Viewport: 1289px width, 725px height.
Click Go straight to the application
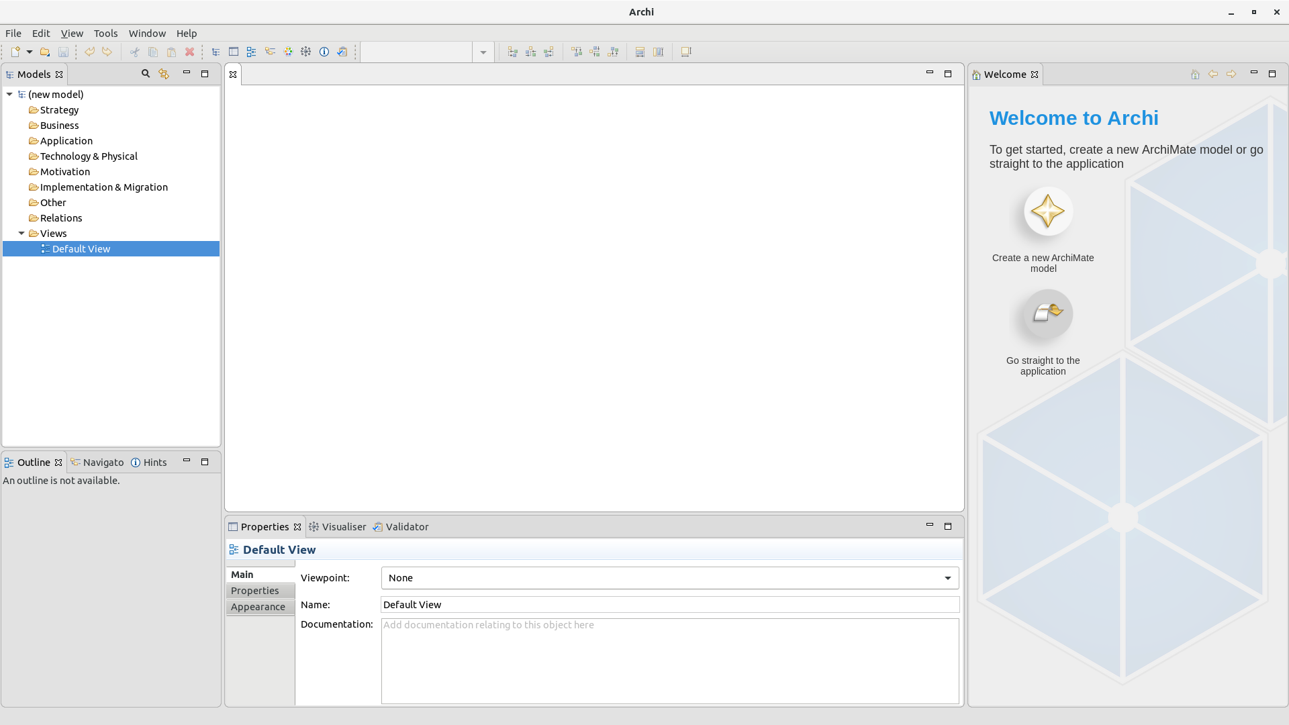click(1047, 313)
